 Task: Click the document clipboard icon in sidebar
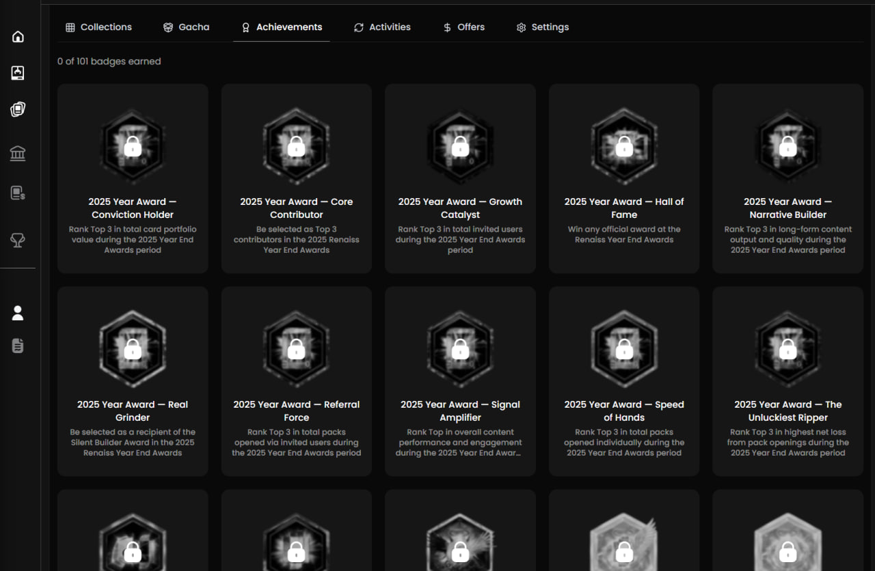[x=18, y=346]
